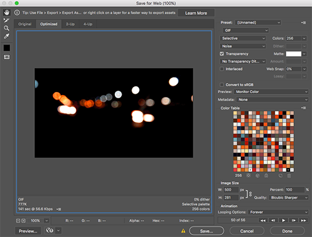
Task: Click the image Width input field
Action: tap(231, 189)
